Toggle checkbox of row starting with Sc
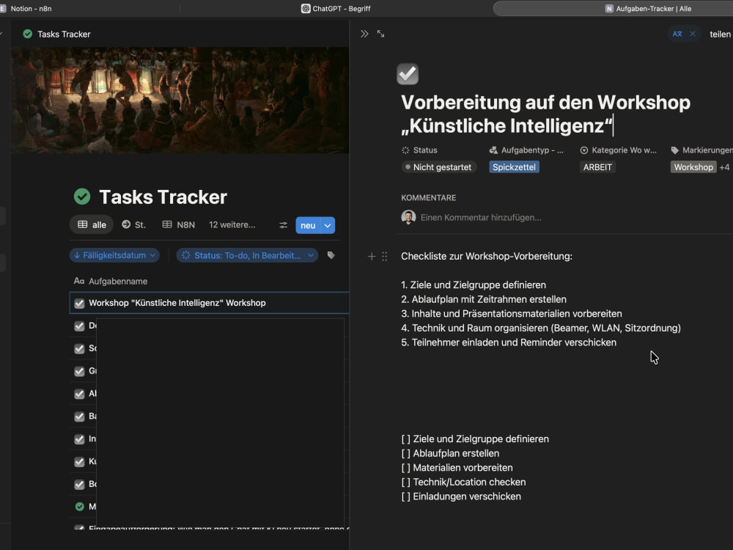 click(x=79, y=349)
